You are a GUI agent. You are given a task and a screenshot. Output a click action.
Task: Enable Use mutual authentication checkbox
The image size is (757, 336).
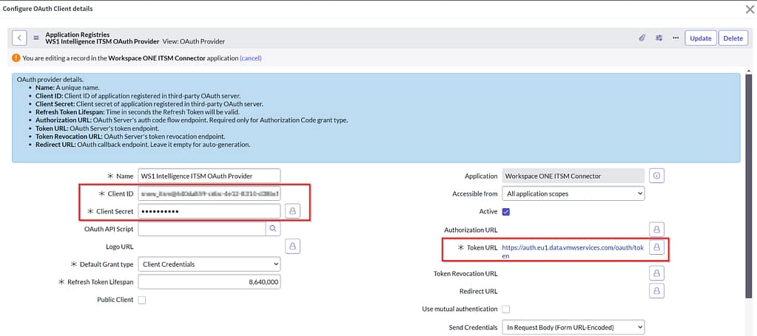(x=506, y=309)
